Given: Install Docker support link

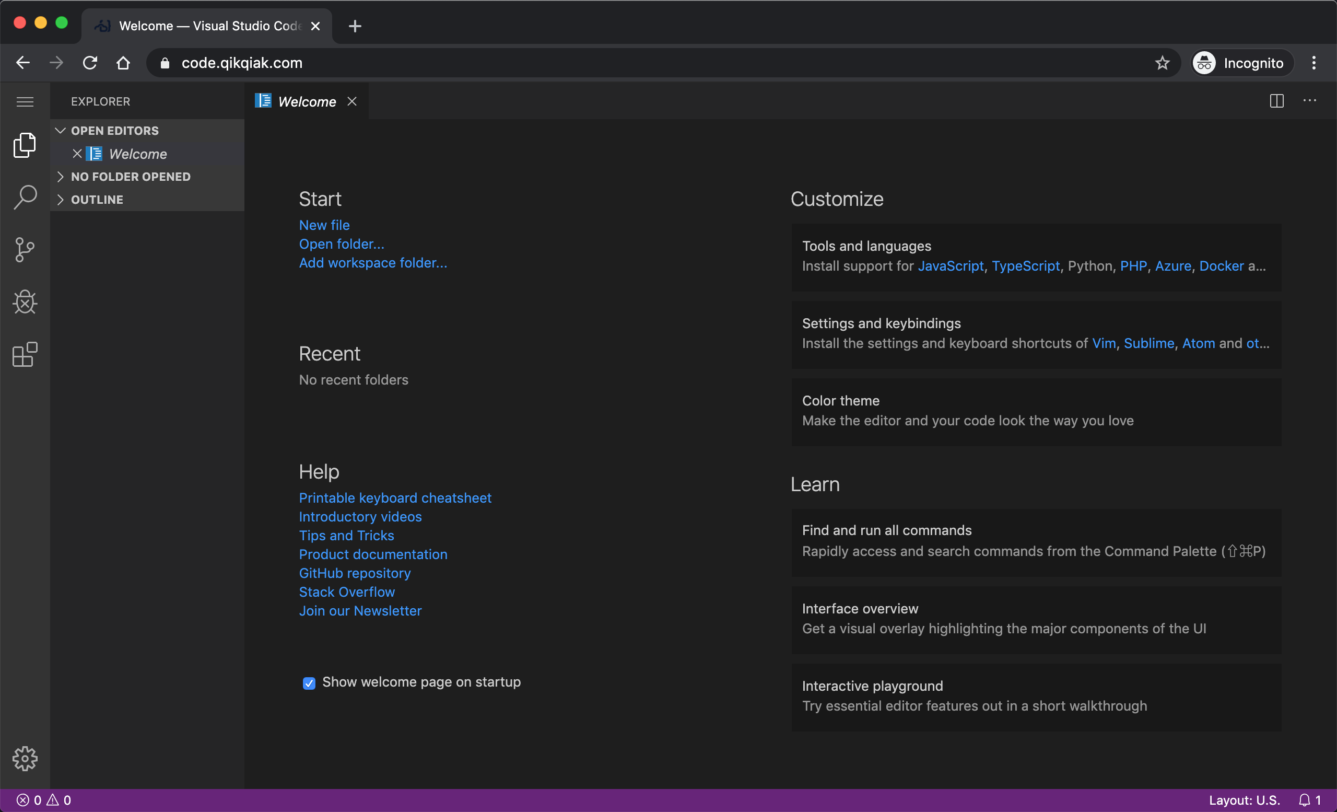Looking at the screenshot, I should pyautogui.click(x=1221, y=266).
